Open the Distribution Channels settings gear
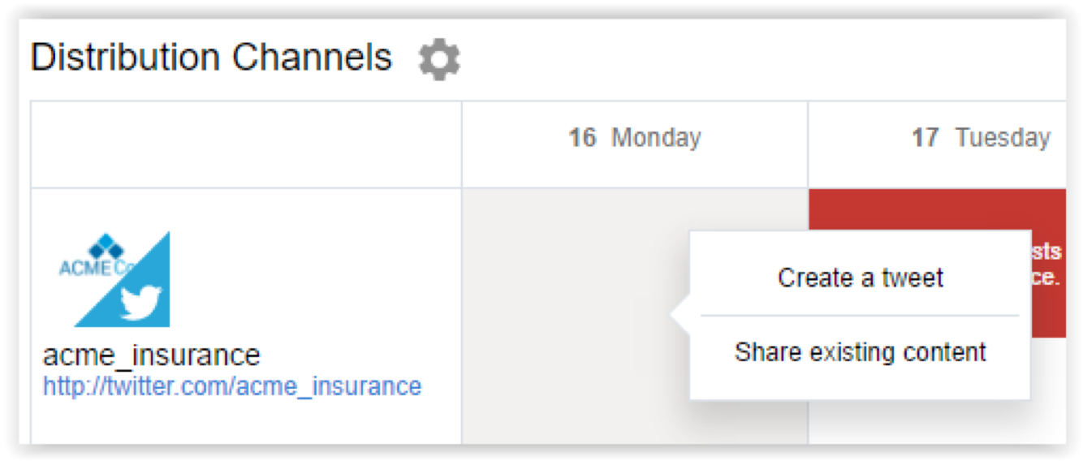The image size is (1083, 461). click(x=439, y=60)
